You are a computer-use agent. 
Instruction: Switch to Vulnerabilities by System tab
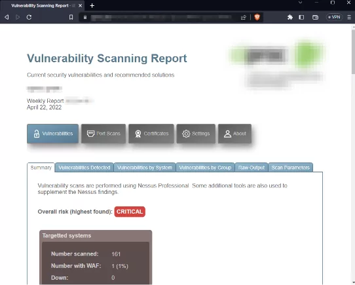(x=145, y=168)
